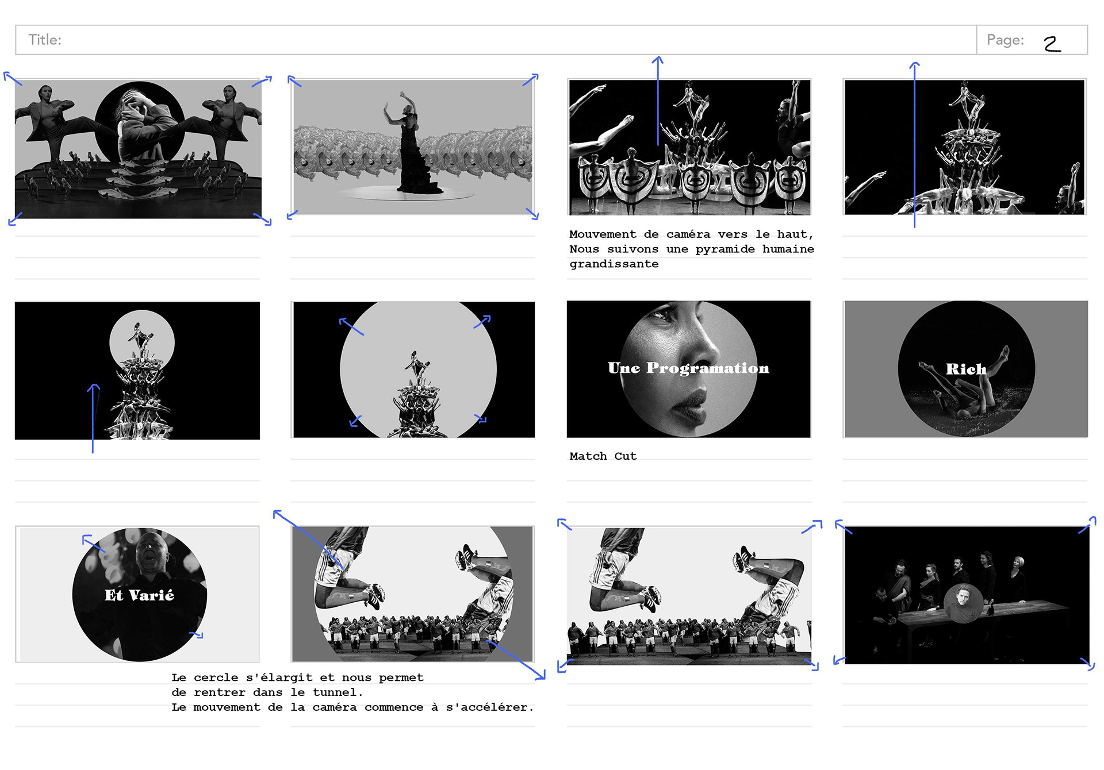Click the 'Title:' label
The height and width of the screenshot is (770, 1104).
point(45,40)
